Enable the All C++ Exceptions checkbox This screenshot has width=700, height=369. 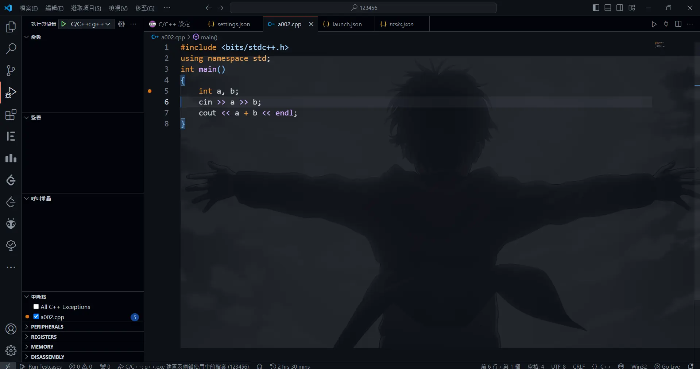(x=36, y=307)
